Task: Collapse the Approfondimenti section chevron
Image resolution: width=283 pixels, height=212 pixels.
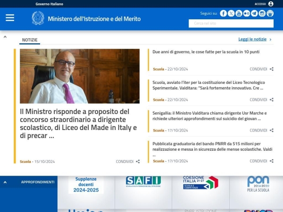Action: point(5,182)
